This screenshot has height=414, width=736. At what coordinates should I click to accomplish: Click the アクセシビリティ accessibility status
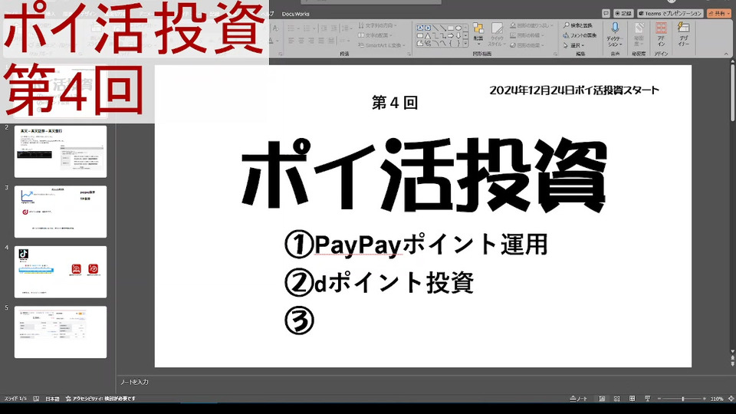tap(100, 399)
